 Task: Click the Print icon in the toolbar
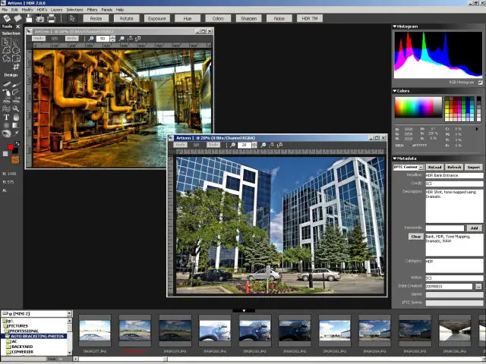51,18
